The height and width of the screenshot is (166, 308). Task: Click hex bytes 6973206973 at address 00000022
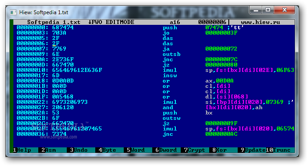[70, 102]
